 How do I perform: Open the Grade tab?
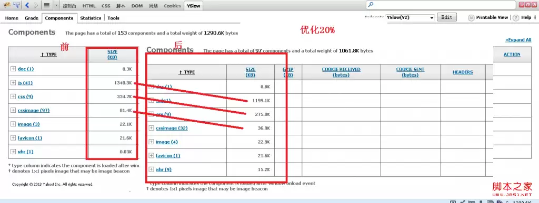point(32,18)
